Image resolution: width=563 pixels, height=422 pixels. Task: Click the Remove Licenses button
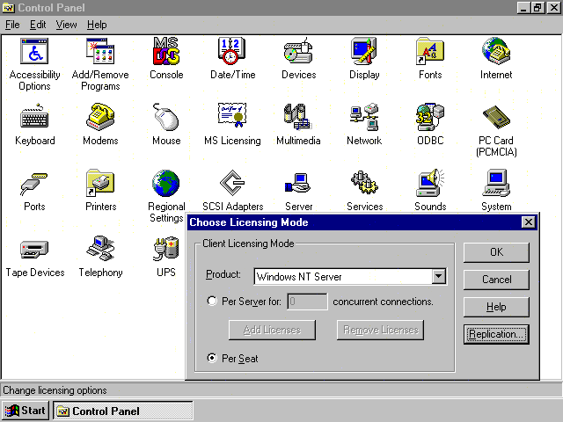(381, 330)
